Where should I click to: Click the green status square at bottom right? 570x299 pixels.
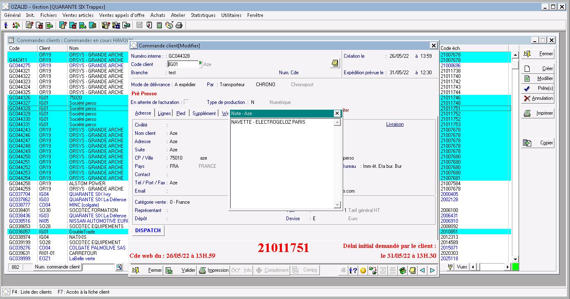[515, 267]
